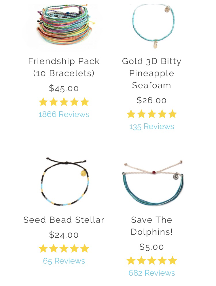Click the star rating under Save The Dolphins
The width and height of the screenshot is (216, 286).
tap(152, 260)
